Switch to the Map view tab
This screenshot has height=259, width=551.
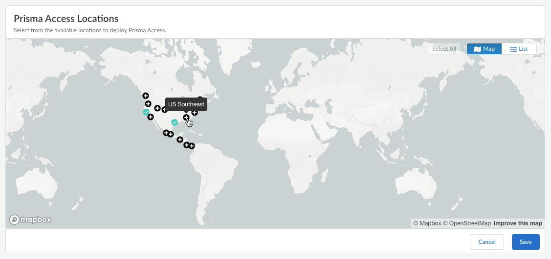click(484, 49)
